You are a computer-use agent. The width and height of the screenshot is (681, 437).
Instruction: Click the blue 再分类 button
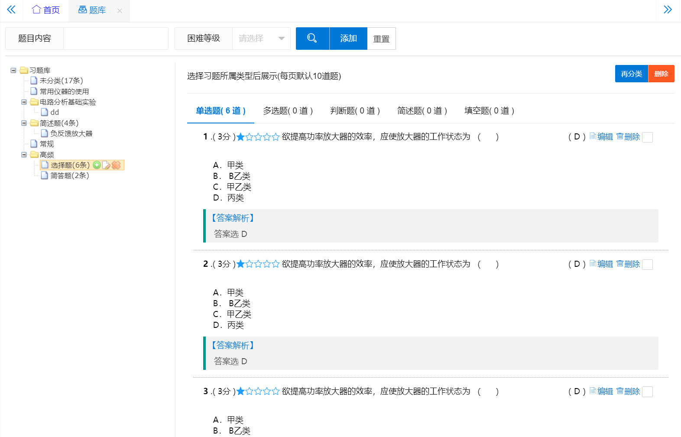(x=631, y=74)
